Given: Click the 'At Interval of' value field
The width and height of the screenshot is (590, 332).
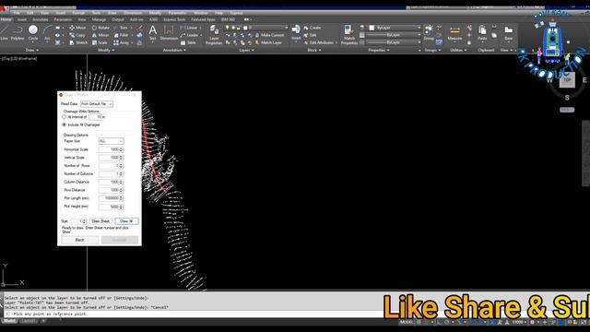Looking at the screenshot, I should pos(95,117).
